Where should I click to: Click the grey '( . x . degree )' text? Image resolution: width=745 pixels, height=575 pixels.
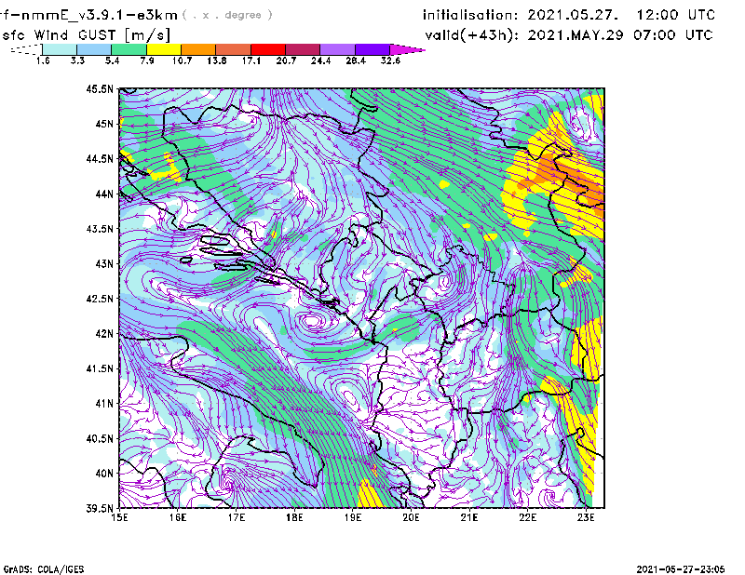click(227, 15)
